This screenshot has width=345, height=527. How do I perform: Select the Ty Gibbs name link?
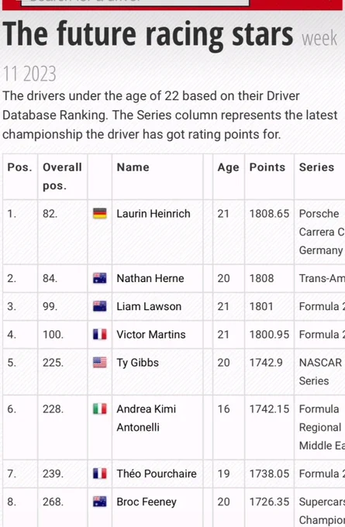coord(137,363)
